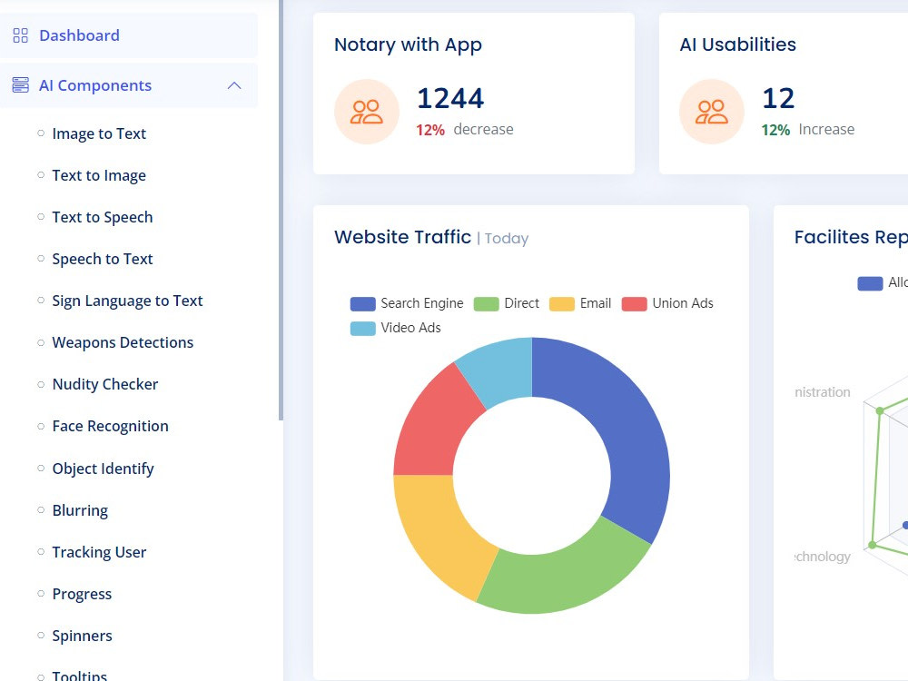Click the Notary with App users icon
The image size is (908, 681).
coord(367,112)
